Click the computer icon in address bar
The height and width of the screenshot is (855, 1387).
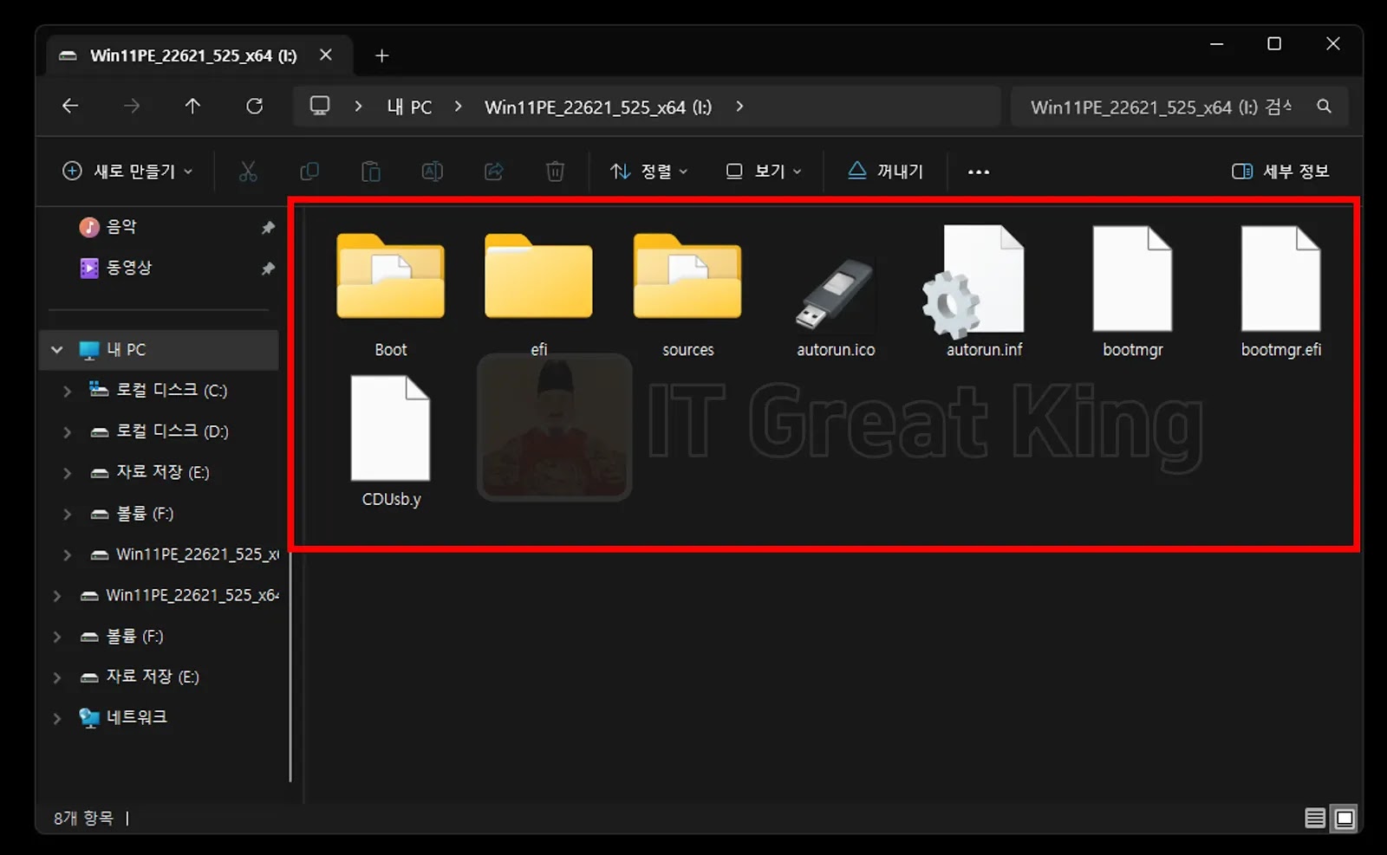coord(320,106)
